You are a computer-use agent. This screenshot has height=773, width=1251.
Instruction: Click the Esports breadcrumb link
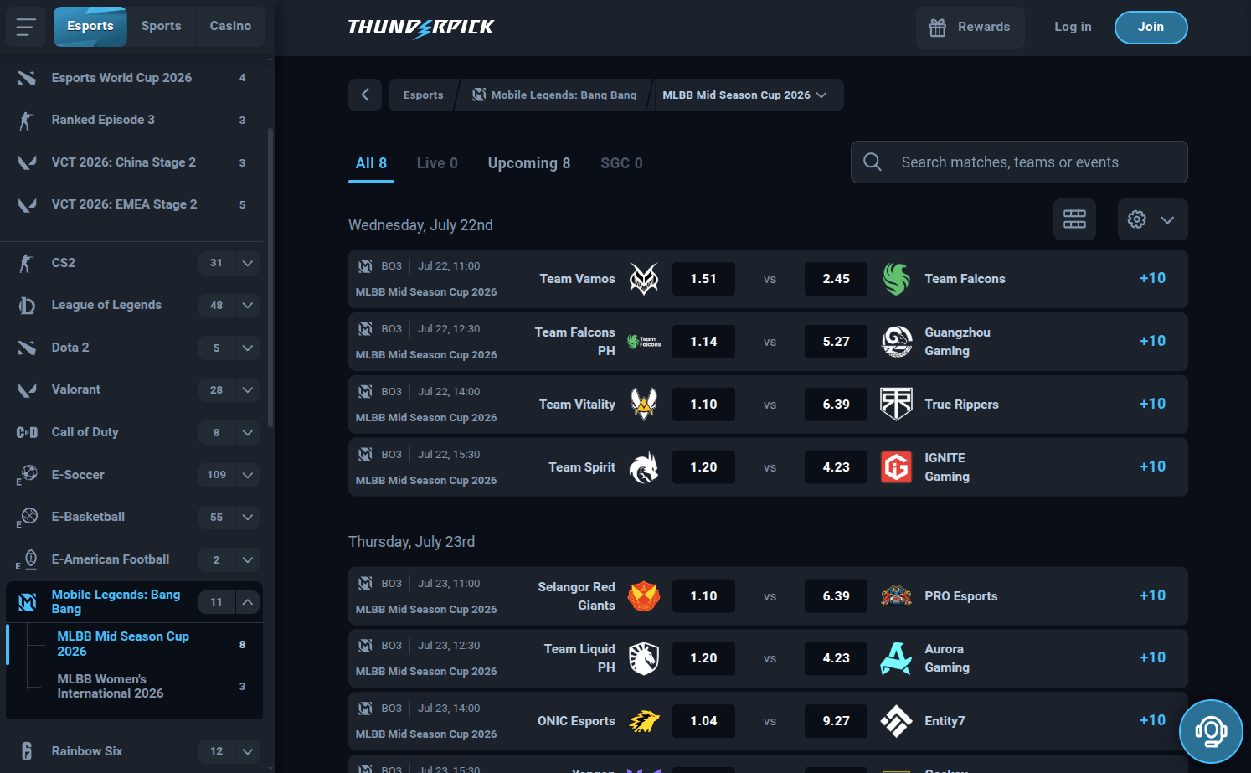coord(424,95)
